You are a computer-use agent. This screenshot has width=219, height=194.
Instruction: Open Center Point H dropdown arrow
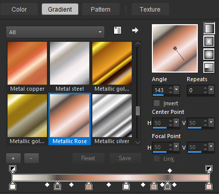pos(177,122)
